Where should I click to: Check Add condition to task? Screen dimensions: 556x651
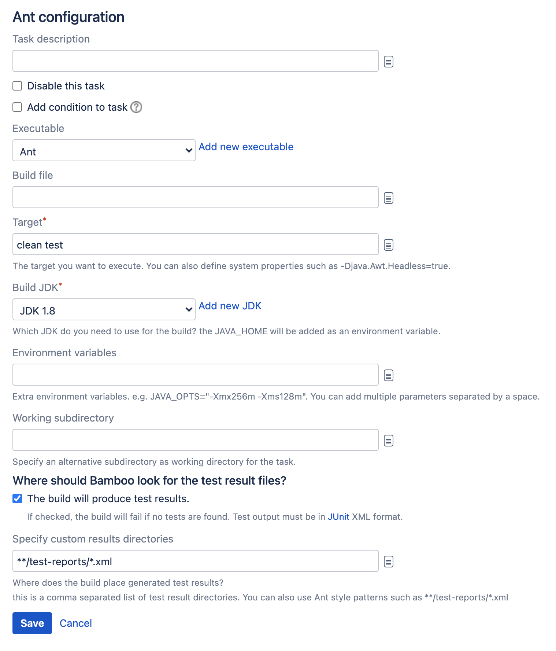coord(17,107)
